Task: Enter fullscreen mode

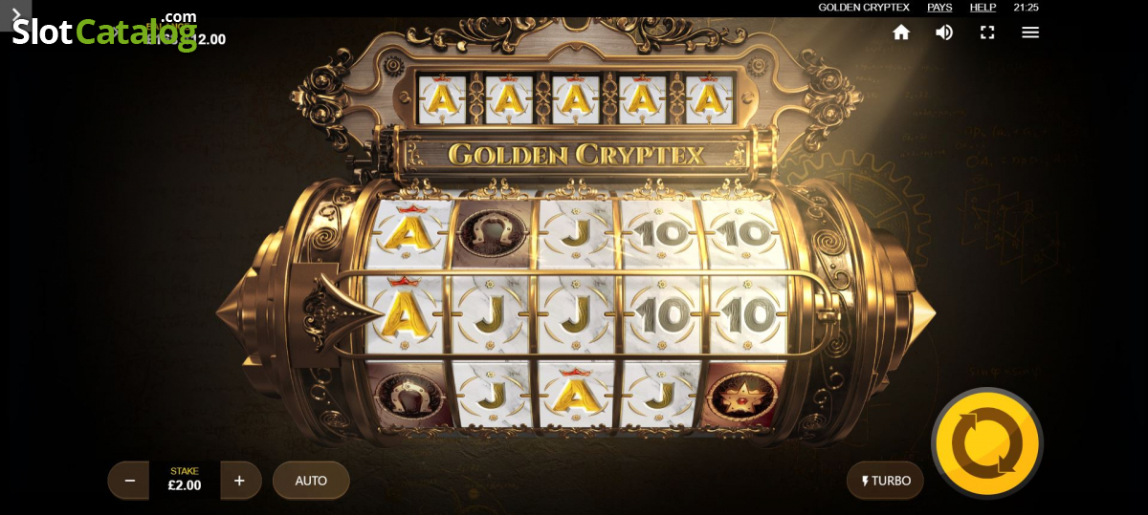Action: click(x=987, y=32)
